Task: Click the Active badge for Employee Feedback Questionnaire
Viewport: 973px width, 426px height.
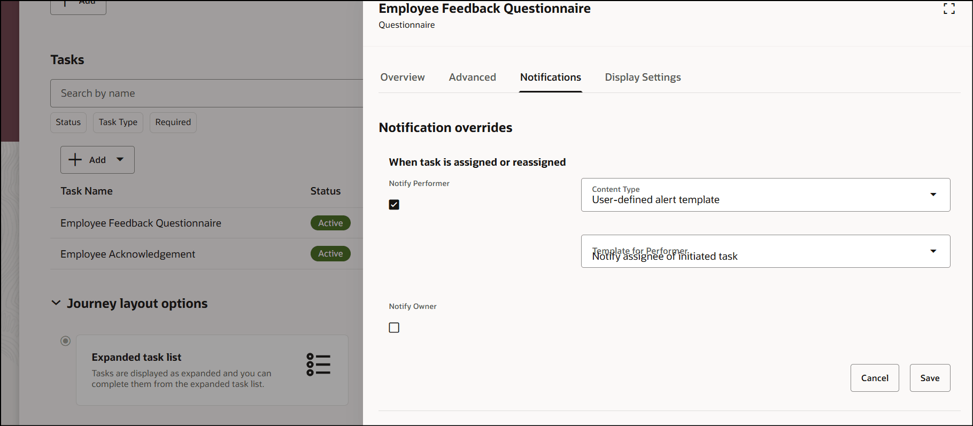Action: tap(330, 223)
